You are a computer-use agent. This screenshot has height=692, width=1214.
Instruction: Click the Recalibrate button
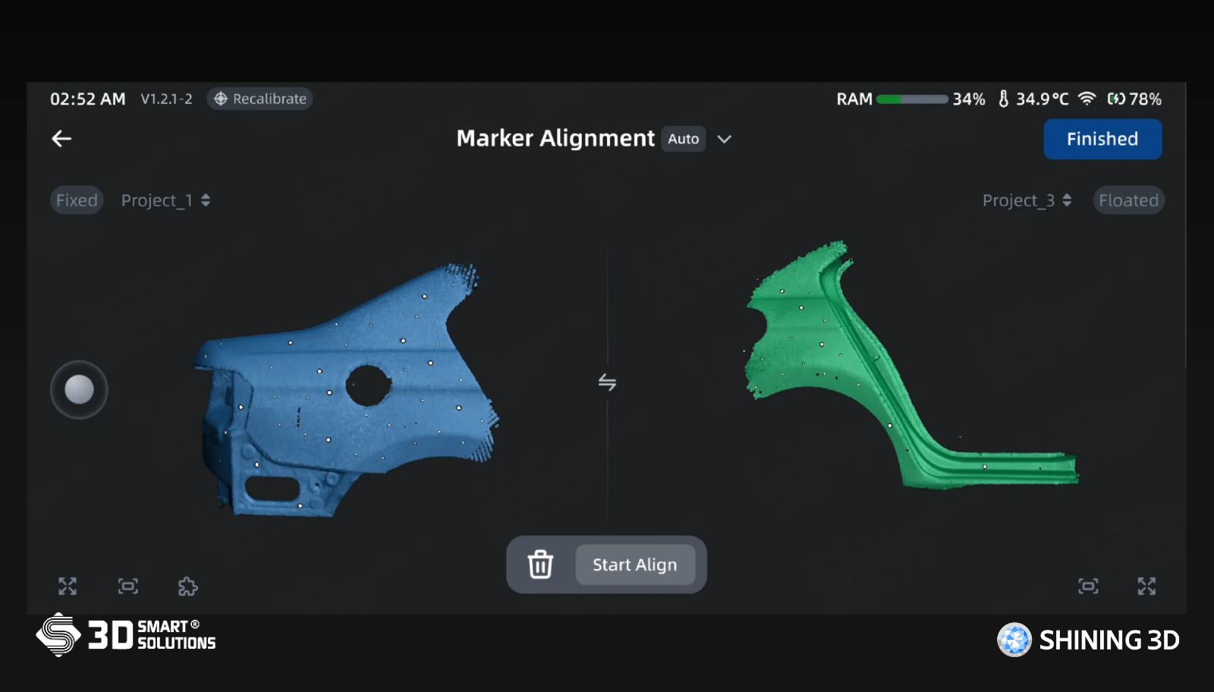(260, 99)
